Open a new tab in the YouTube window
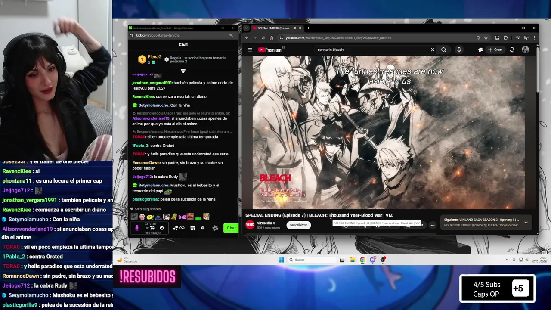Screen dimensions: 551x310 click(x=308, y=28)
